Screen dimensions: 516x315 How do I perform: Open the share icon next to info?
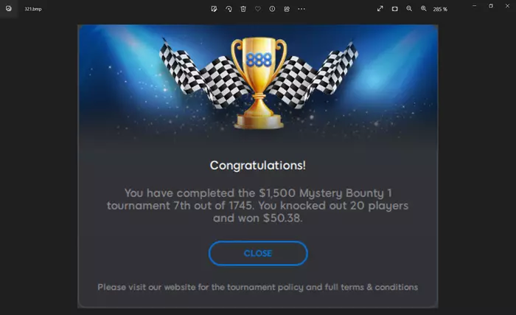pyautogui.click(x=287, y=9)
